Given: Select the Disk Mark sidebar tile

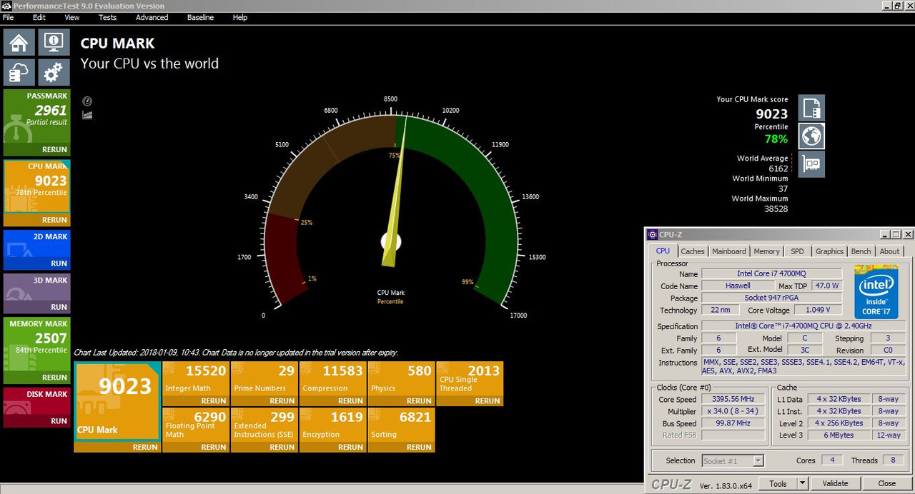Looking at the screenshot, I should click(x=36, y=401).
